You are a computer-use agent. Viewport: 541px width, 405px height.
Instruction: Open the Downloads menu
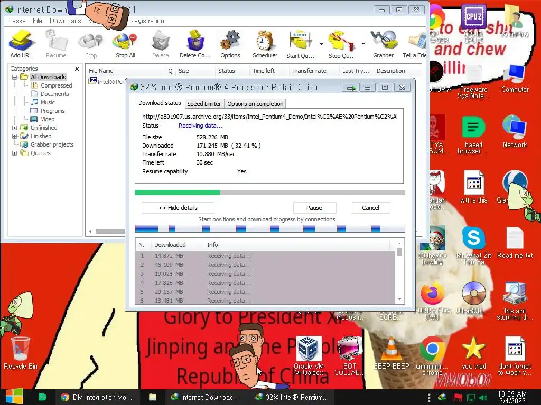[x=65, y=21]
